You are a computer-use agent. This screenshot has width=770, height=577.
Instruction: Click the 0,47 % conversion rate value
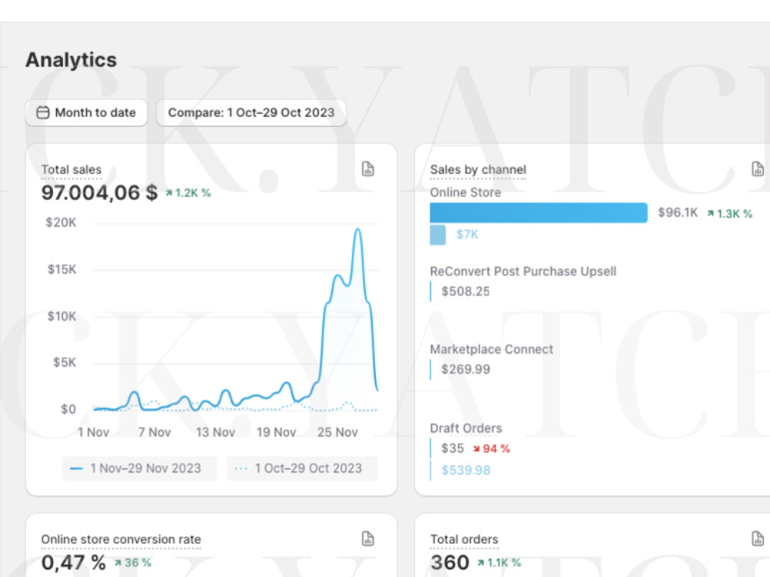(x=73, y=563)
